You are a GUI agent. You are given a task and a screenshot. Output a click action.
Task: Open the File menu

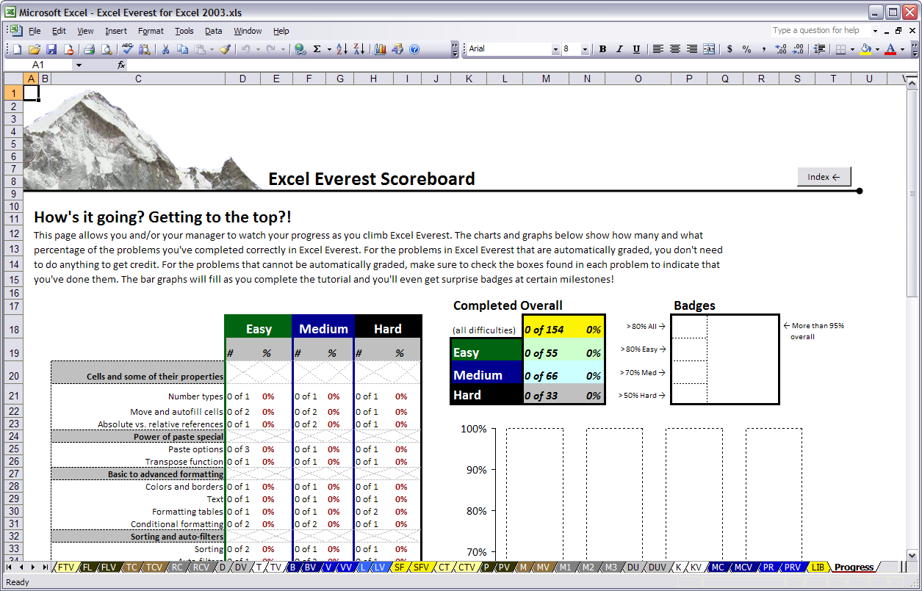(35, 31)
